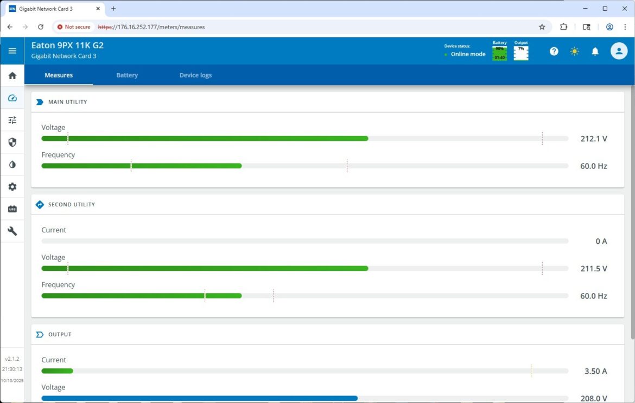Screen dimensions: 635x403
Task: Click the Settings gear sidebar icon
Action: point(12,187)
